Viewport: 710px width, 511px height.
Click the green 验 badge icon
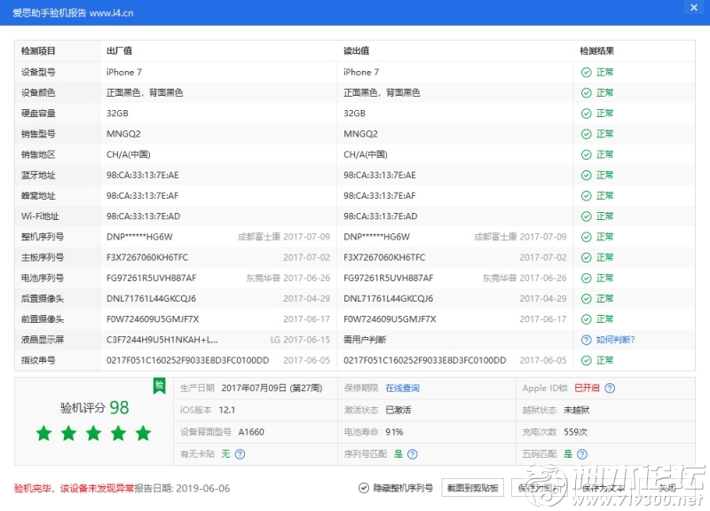point(160,386)
